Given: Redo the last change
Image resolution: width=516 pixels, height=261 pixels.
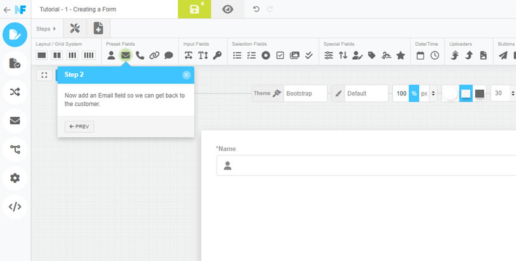Looking at the screenshot, I should (x=270, y=9).
